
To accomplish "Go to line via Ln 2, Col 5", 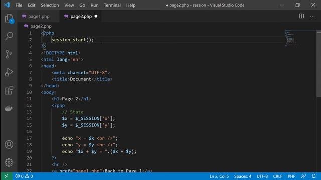I will pyautogui.click(x=219, y=176).
